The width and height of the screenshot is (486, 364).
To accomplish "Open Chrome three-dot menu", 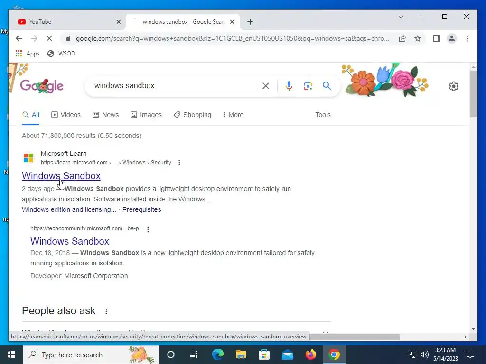I will [467, 38].
